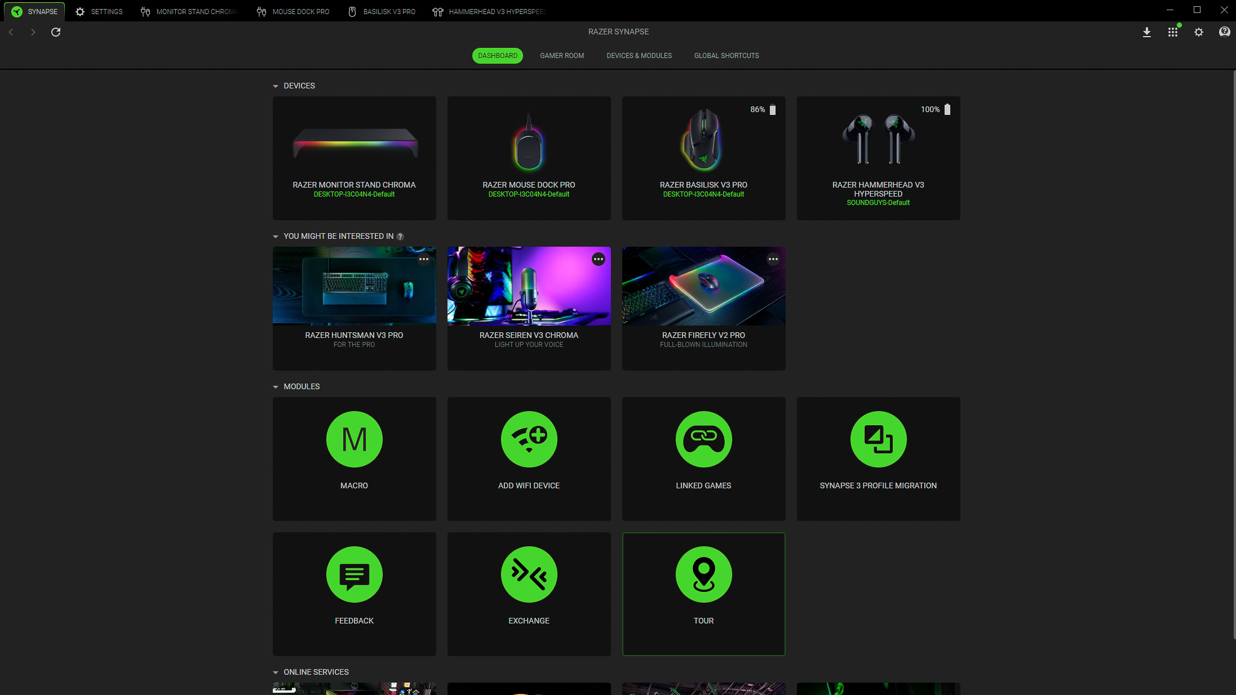Click the Razer Firefly V2 Pro promo image
Image resolution: width=1236 pixels, height=695 pixels.
click(x=703, y=286)
